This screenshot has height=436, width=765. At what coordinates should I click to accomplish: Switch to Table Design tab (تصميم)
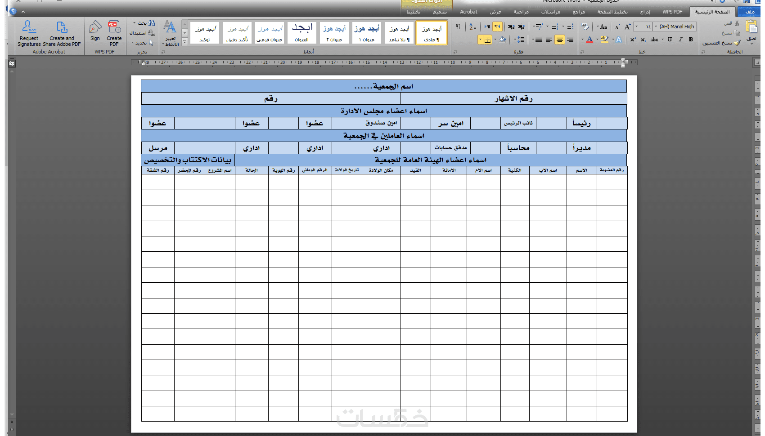point(440,12)
